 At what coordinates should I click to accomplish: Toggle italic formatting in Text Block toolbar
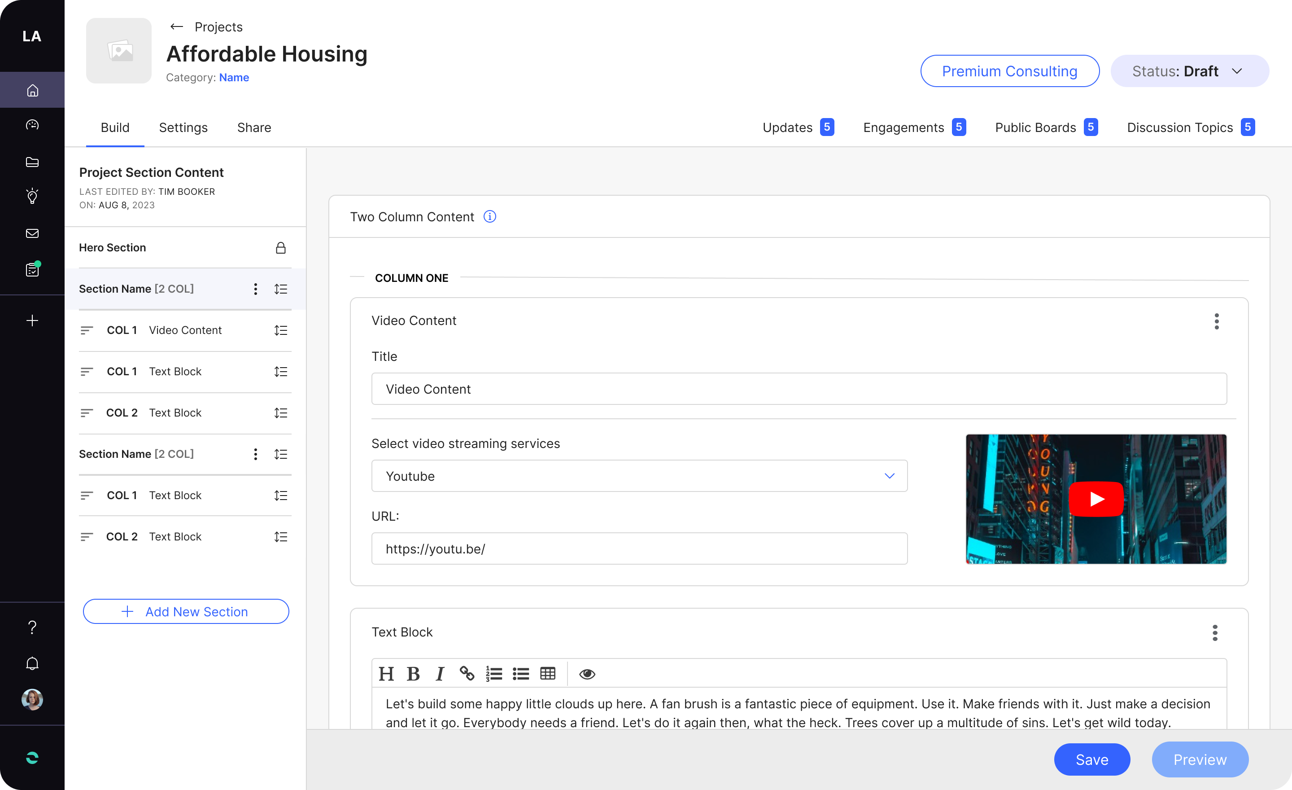coord(439,673)
